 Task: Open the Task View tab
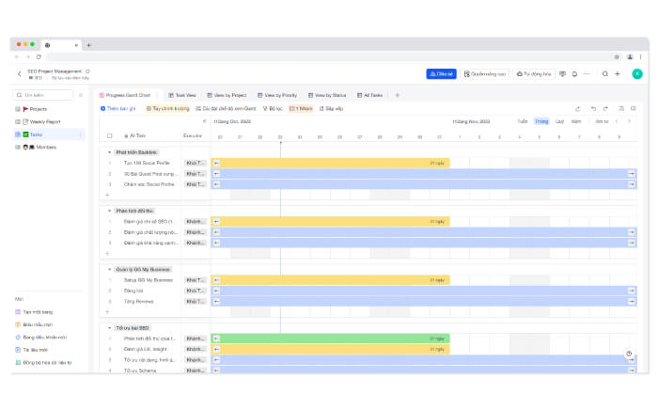[x=184, y=95]
